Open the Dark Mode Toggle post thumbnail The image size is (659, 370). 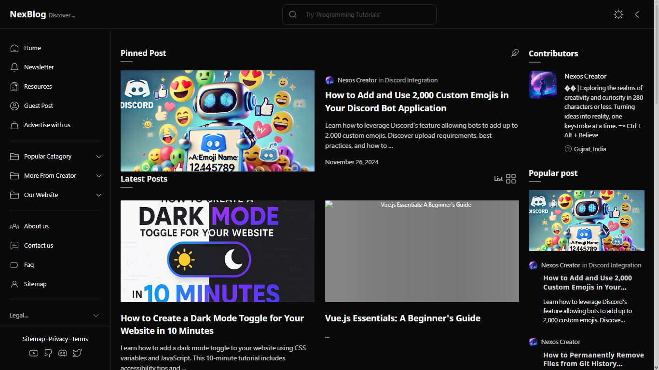point(217,251)
